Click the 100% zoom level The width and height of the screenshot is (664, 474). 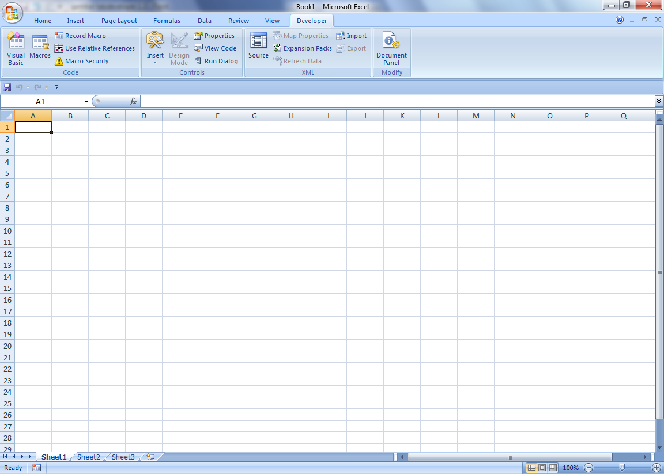click(x=571, y=468)
